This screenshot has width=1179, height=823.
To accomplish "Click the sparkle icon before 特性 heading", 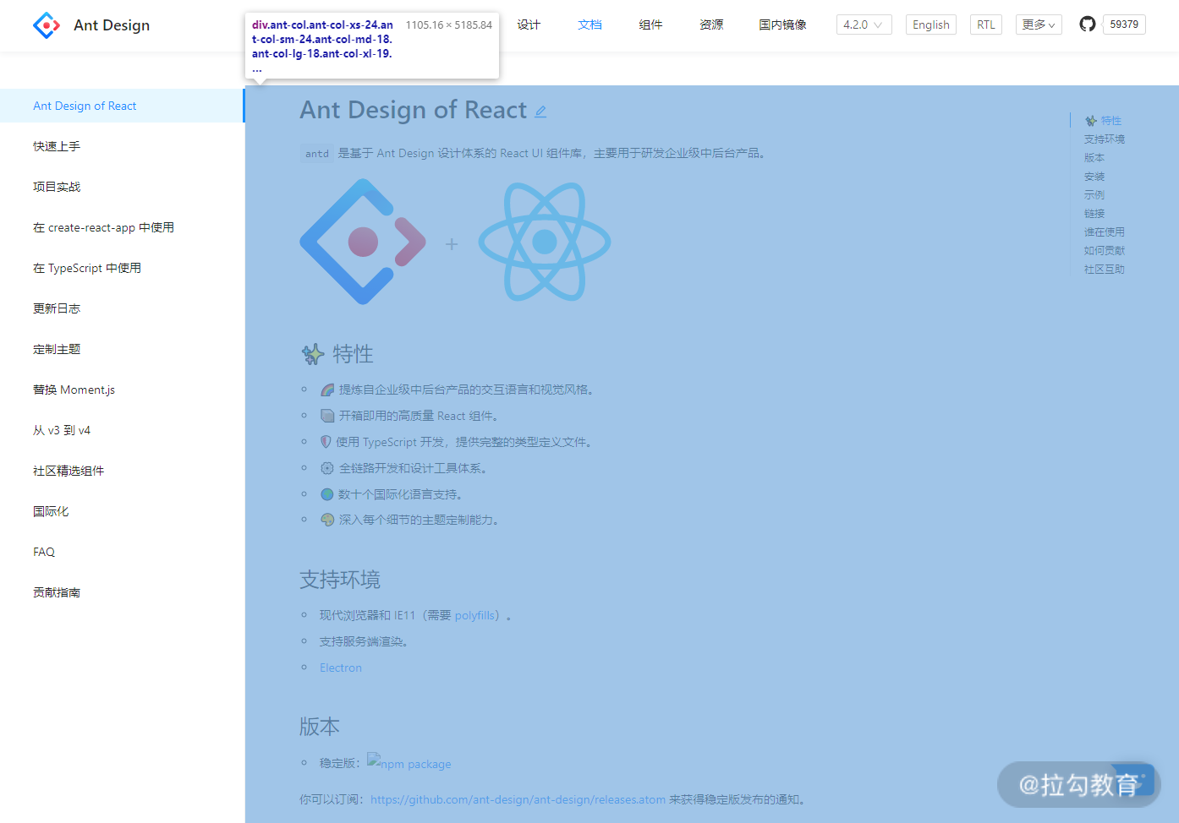I will pos(313,354).
